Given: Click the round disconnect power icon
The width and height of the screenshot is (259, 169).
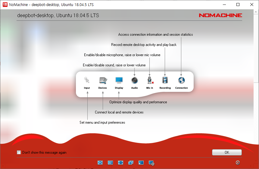Looking at the screenshot, I should 238,163.
